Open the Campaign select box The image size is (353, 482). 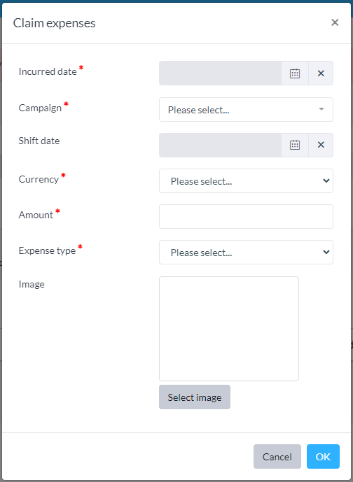coord(246,109)
